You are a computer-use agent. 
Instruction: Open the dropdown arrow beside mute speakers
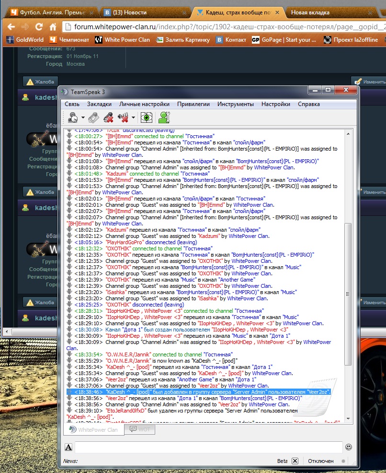coord(133,118)
